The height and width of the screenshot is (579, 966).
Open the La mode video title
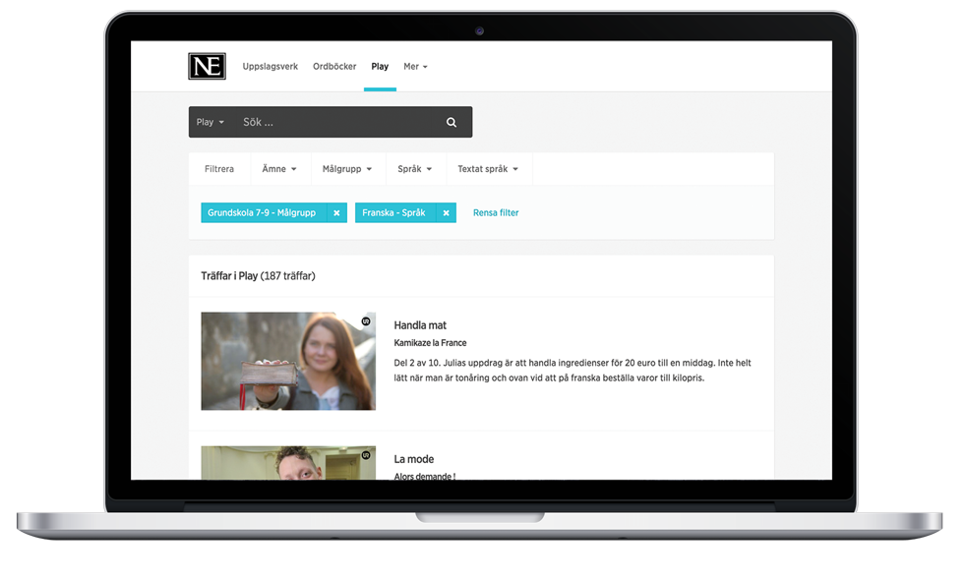click(413, 459)
